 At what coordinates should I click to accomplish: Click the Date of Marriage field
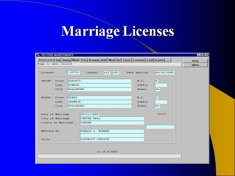(89, 114)
